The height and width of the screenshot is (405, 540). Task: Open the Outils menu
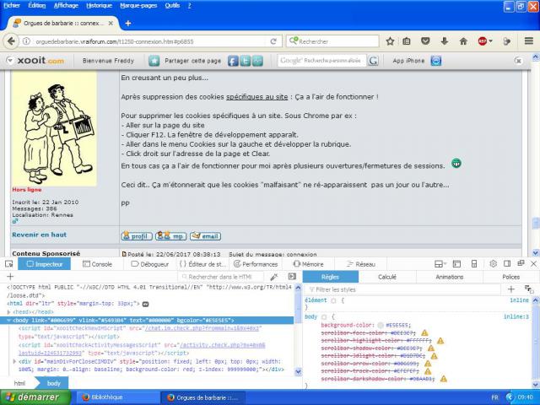click(x=172, y=6)
